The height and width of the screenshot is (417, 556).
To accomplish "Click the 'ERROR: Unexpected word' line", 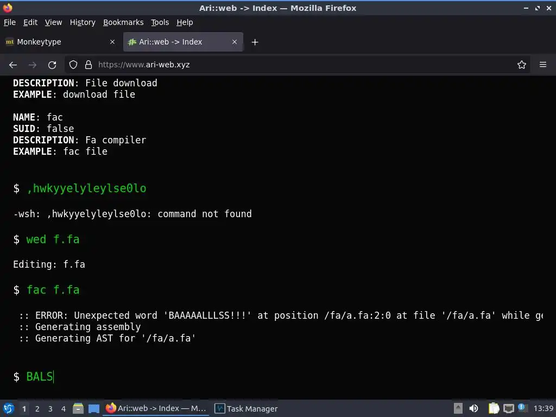I will [281, 315].
